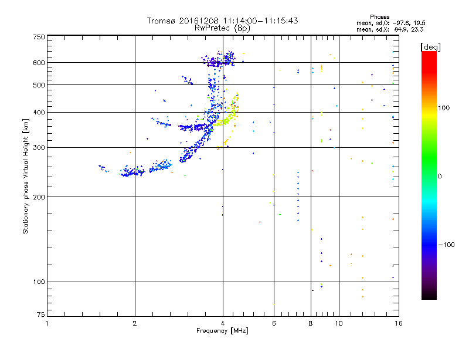Click the y-axis label "200"
469x352 pixels.
[x=39, y=197]
